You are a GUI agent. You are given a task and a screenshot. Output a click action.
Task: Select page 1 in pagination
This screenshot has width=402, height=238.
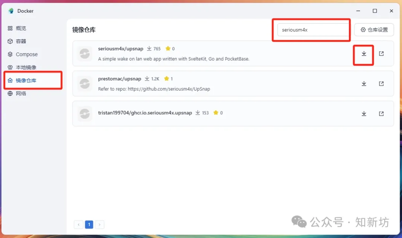tap(89, 225)
